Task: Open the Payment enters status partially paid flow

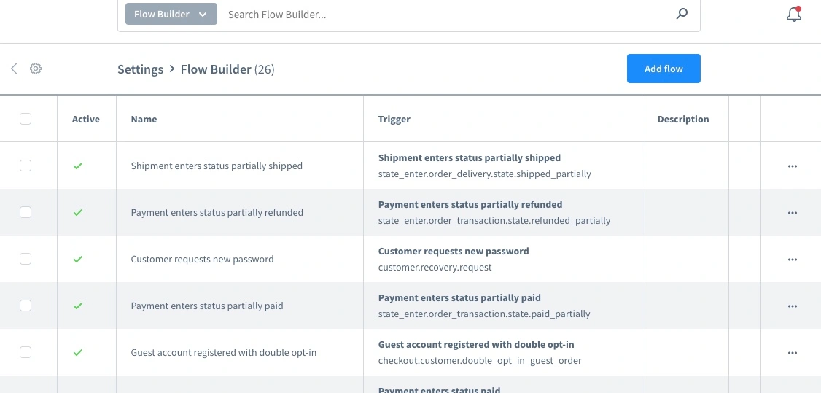Action: click(x=206, y=306)
